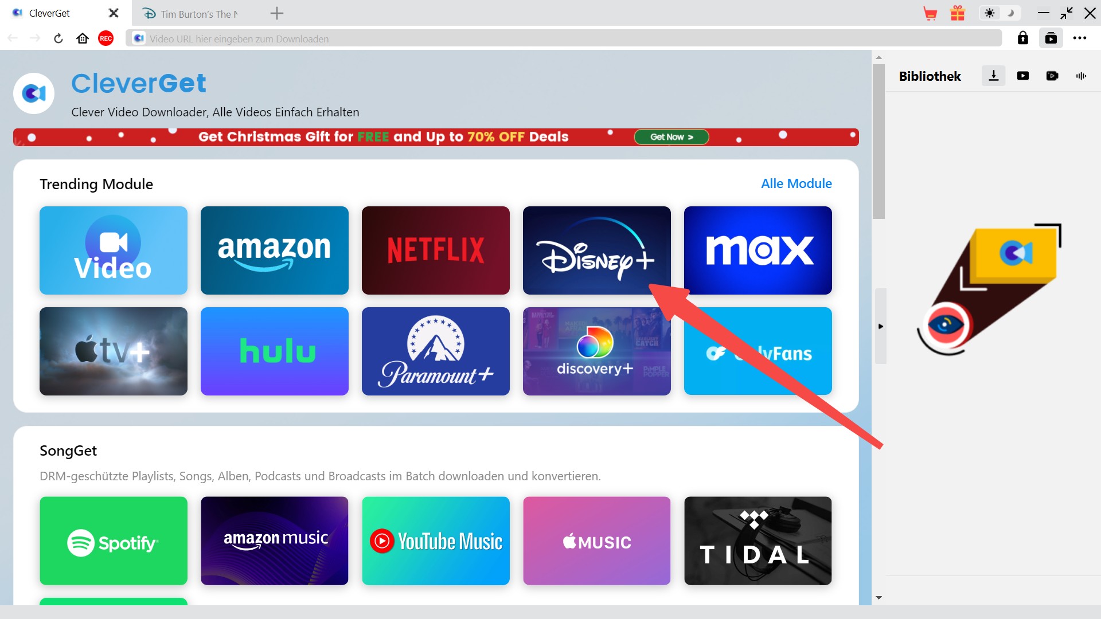Go to the home page icon
The width and height of the screenshot is (1101, 619).
click(x=83, y=38)
